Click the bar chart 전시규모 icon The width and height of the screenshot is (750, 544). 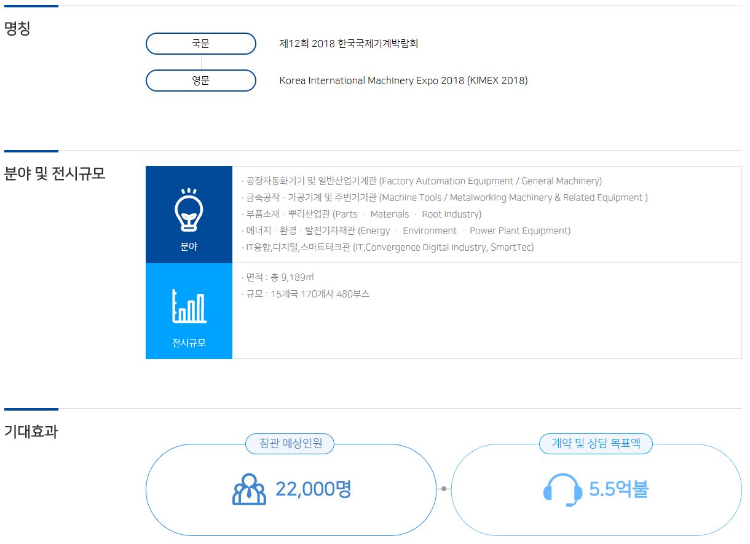[189, 306]
